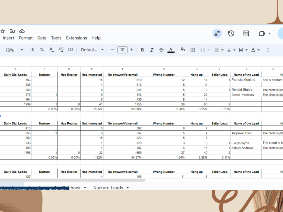The height and width of the screenshot is (212, 283).
Task: Toggle italic formatting
Action: coord(152,50)
